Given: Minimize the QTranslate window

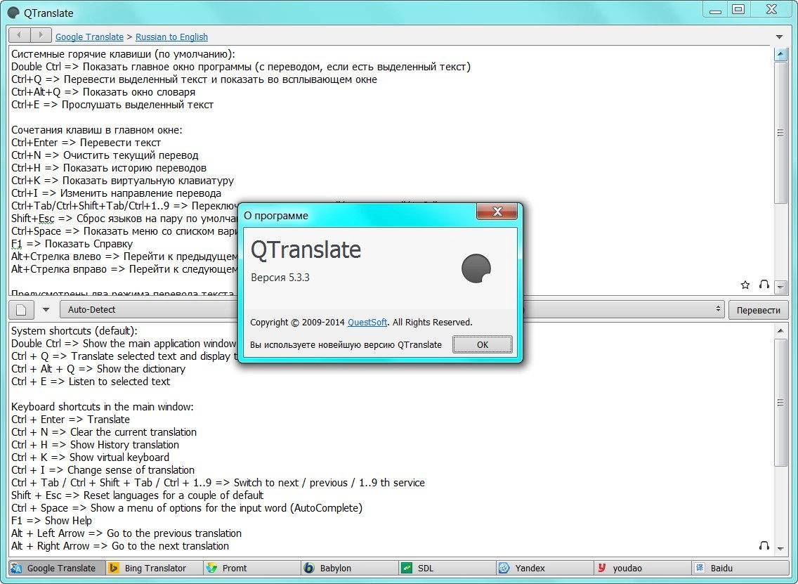Looking at the screenshot, I should tap(715, 9).
